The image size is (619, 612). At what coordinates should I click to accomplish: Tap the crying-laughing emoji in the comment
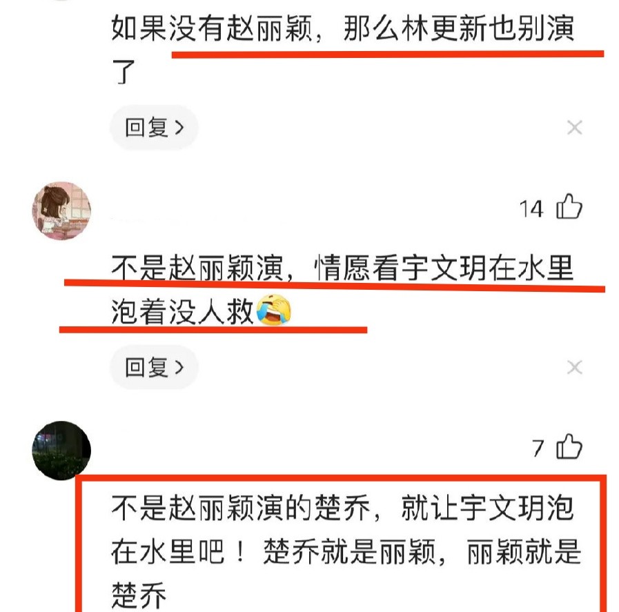coord(273,310)
